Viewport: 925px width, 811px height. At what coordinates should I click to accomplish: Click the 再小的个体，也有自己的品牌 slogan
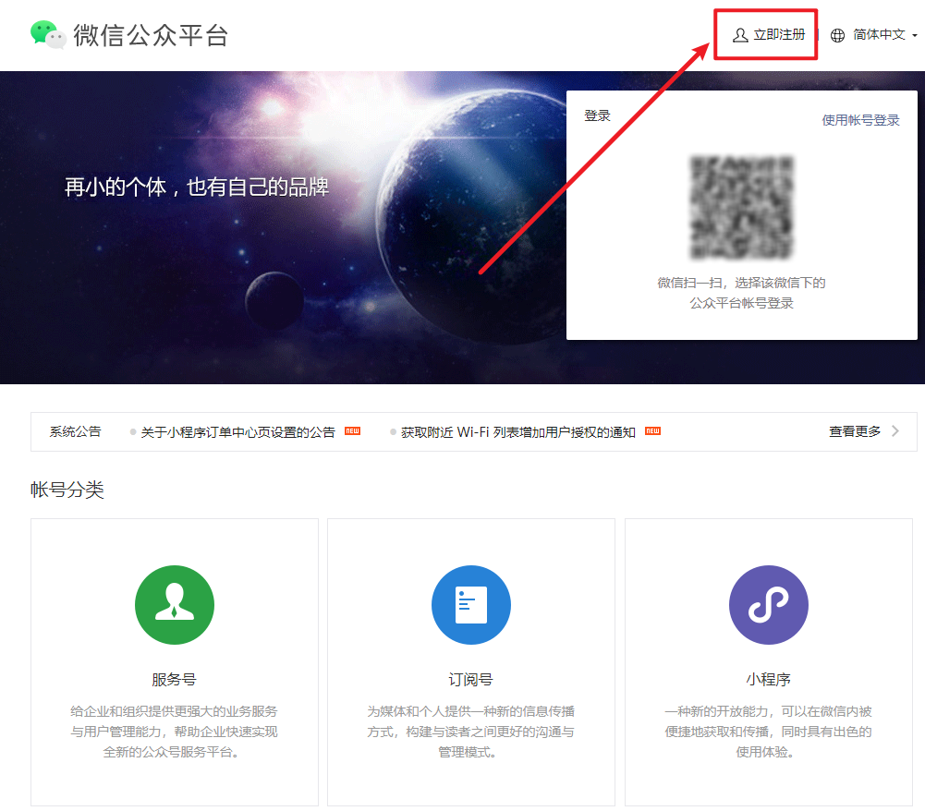(x=197, y=187)
